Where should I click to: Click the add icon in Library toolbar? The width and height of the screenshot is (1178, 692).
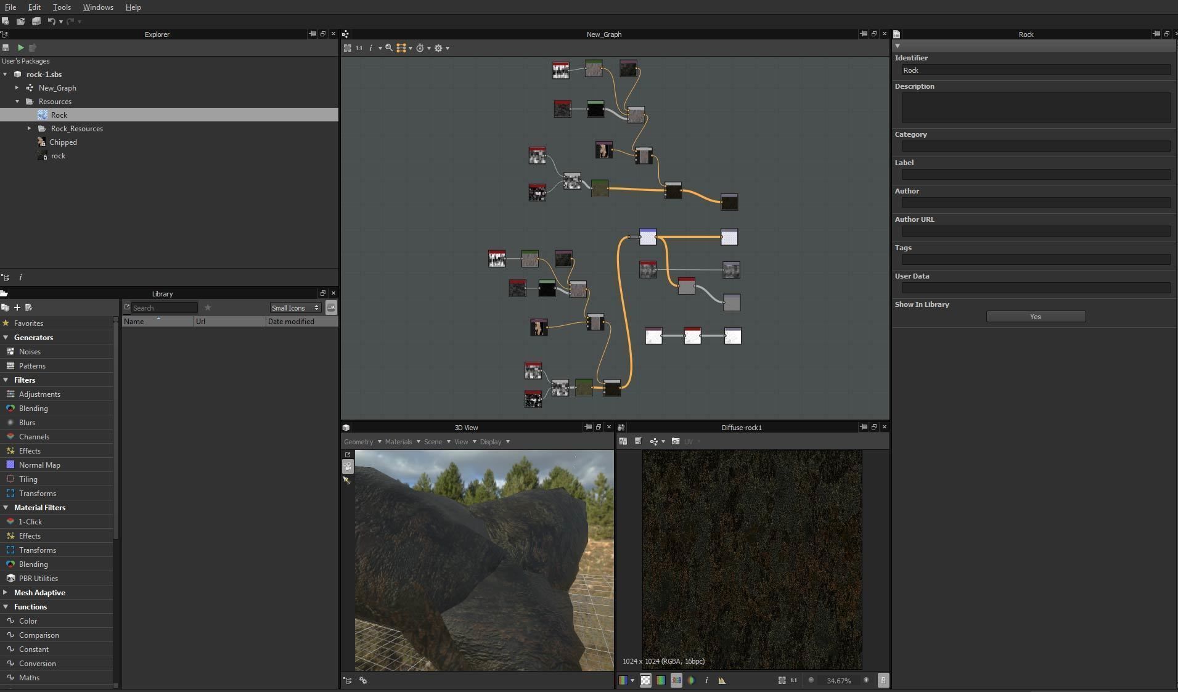click(x=17, y=307)
